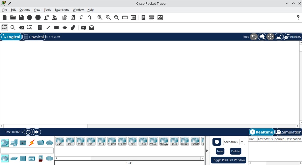Image resolution: width=302 pixels, height=165 pixels.
Task: Switch to the Logical workspace tab
Action: 11,37
